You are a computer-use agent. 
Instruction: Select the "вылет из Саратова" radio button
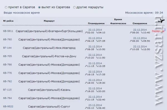point(39,7)
